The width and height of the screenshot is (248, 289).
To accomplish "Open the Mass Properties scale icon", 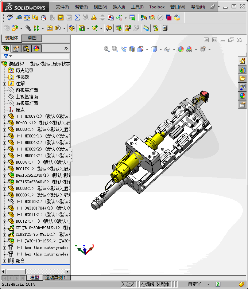I will coord(27,17).
